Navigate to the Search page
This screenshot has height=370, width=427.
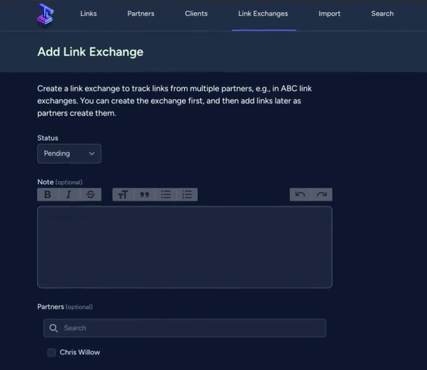[x=382, y=14]
